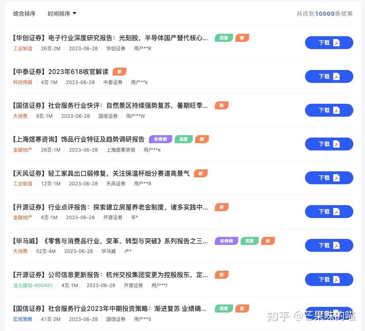Download the 开源证券 杭州交投集团 report
The height and width of the screenshot is (331, 365).
click(x=329, y=280)
